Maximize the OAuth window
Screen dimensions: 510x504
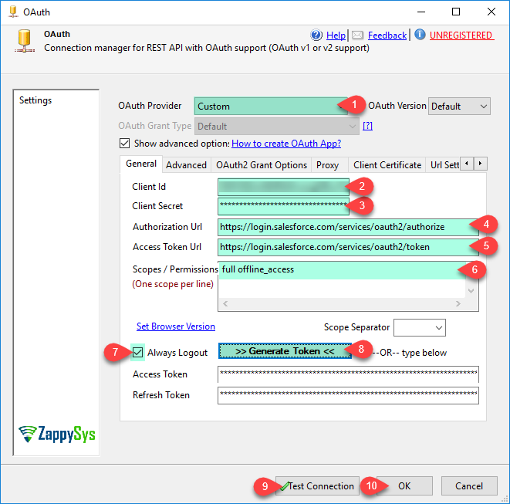[x=456, y=12]
